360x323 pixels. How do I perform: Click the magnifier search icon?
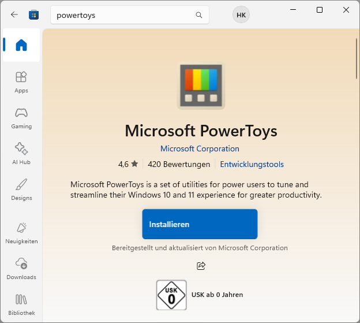[199, 16]
